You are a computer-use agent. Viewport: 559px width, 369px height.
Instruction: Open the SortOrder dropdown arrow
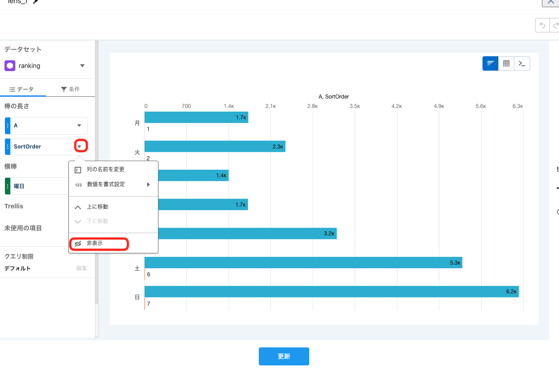coord(80,146)
